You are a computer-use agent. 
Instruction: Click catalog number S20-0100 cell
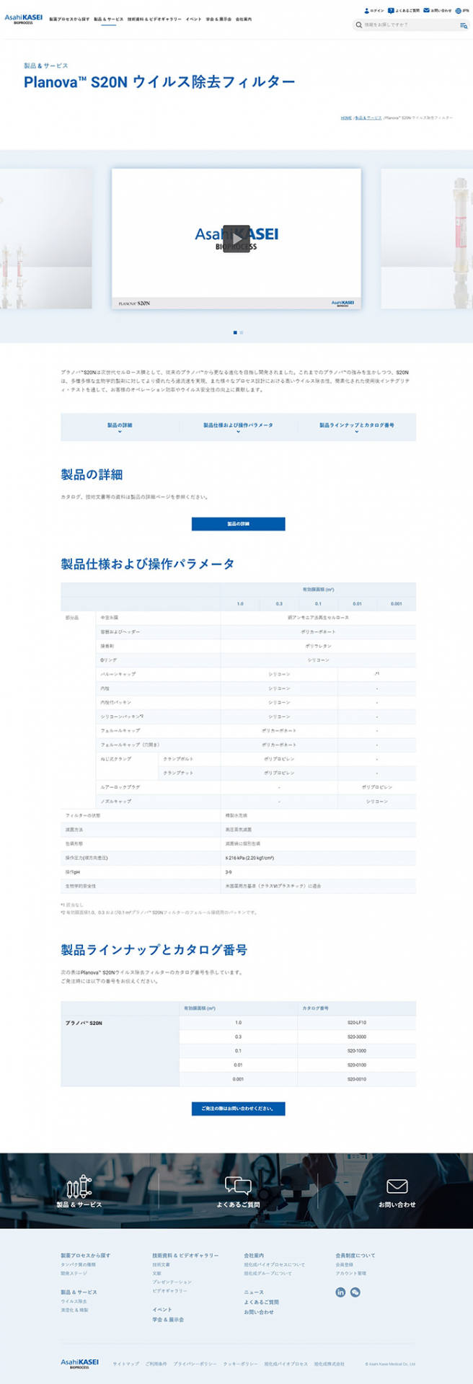coord(357,1065)
